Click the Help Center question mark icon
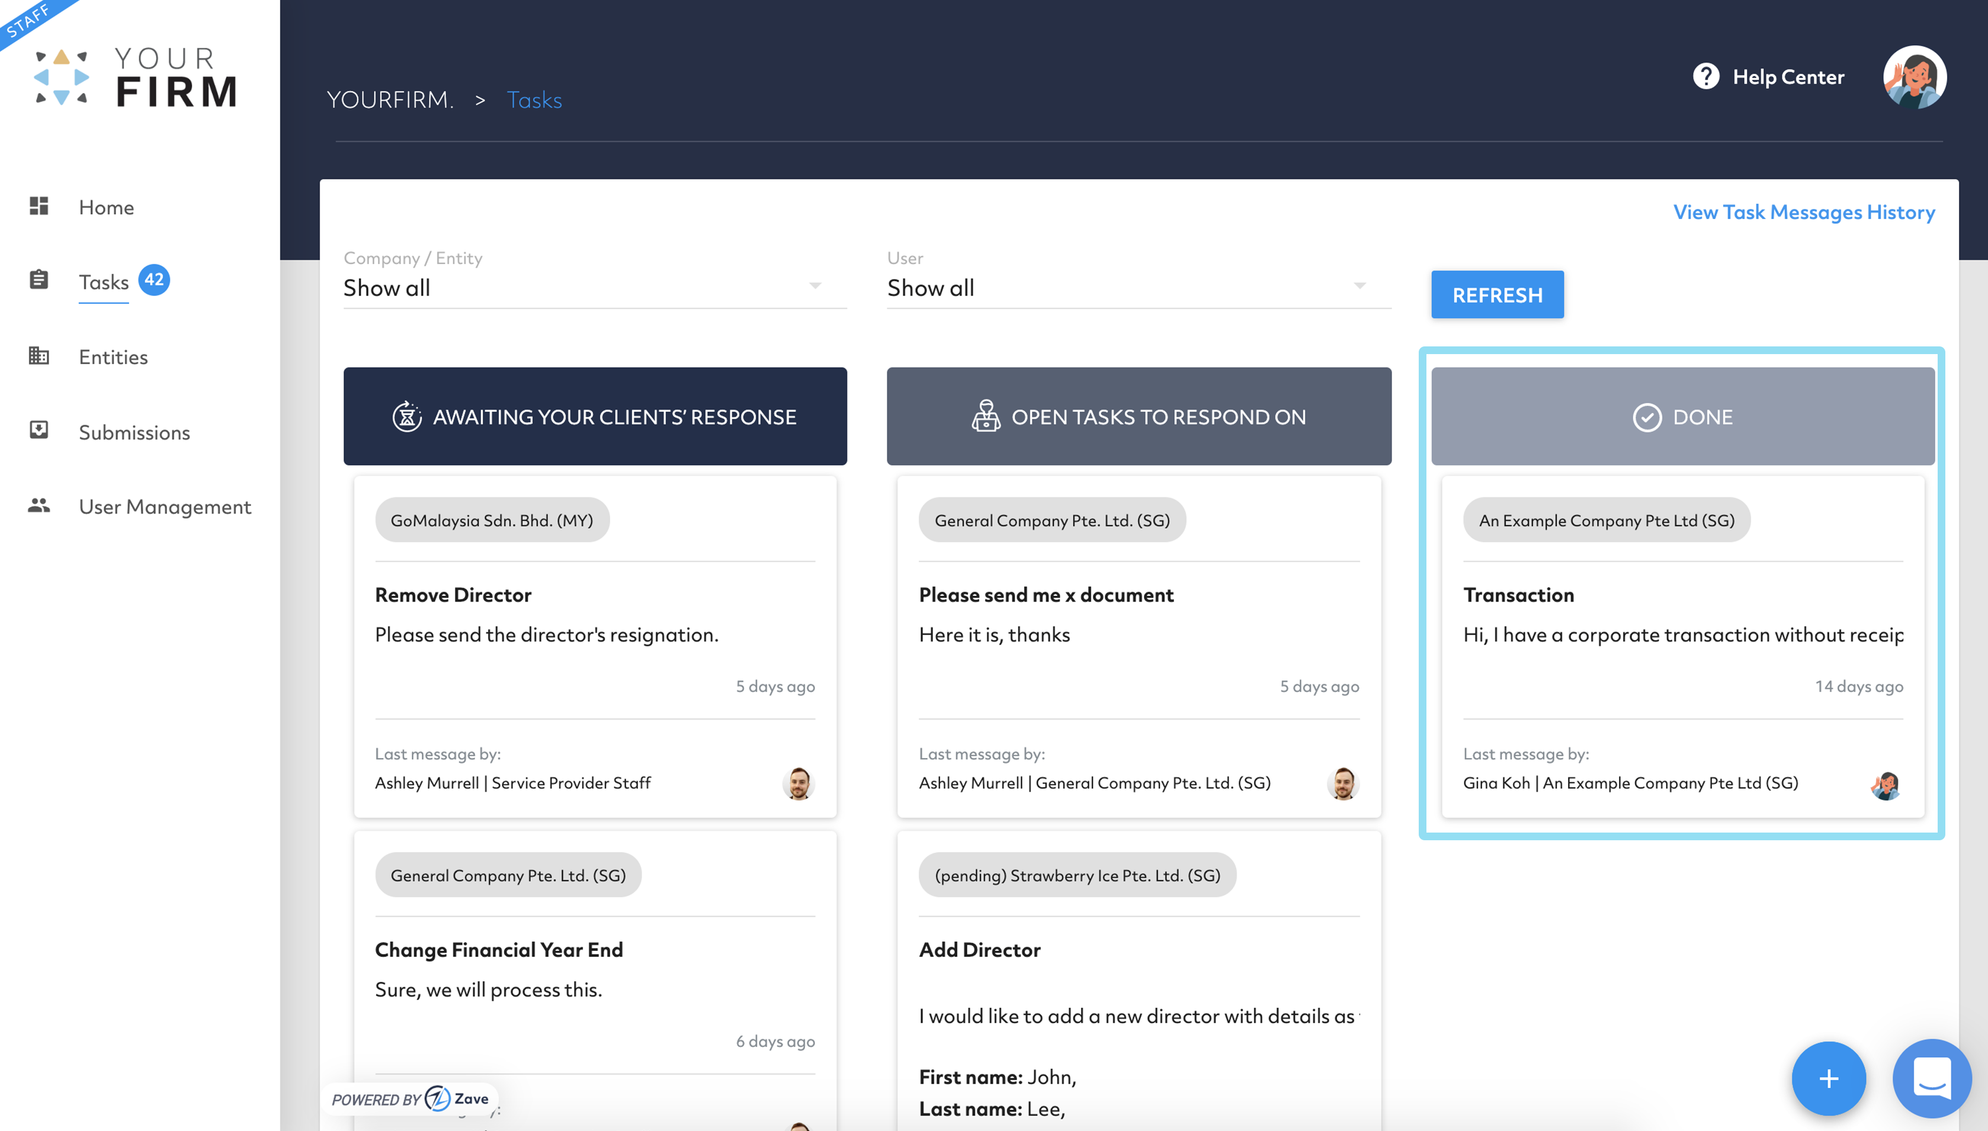 (x=1706, y=76)
